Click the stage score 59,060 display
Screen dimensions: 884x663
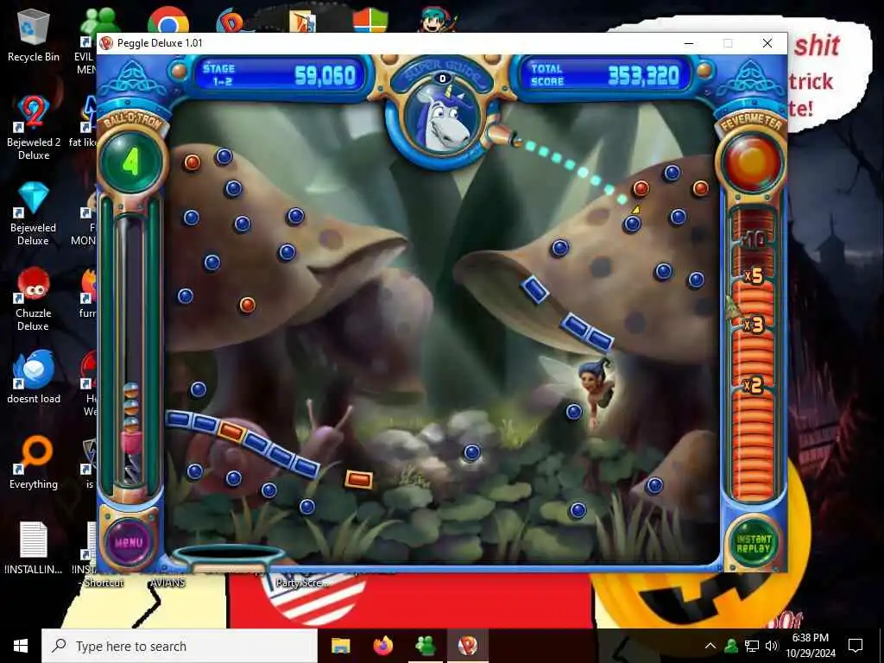[x=280, y=74]
